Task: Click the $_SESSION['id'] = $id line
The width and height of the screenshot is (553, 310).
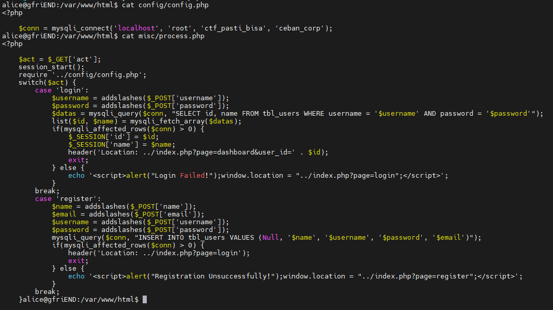Action: pos(114,137)
